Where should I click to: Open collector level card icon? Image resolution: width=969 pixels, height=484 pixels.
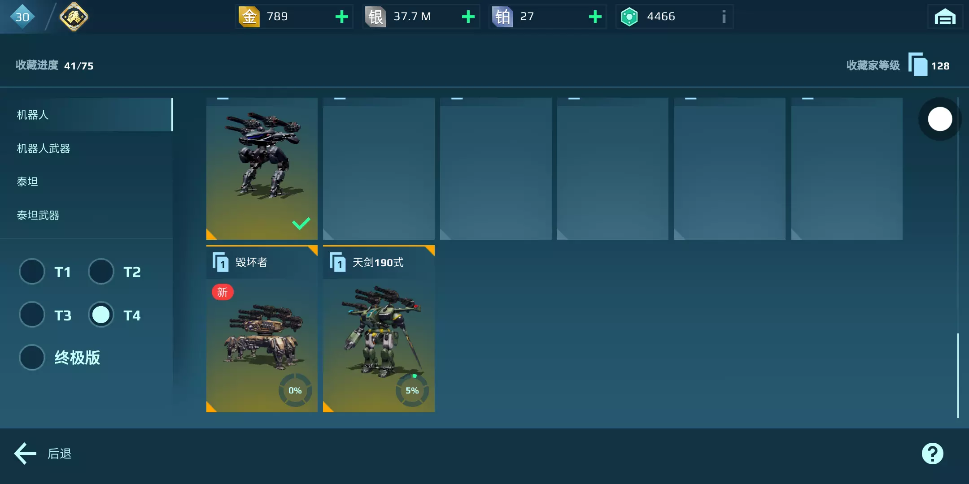(x=918, y=65)
